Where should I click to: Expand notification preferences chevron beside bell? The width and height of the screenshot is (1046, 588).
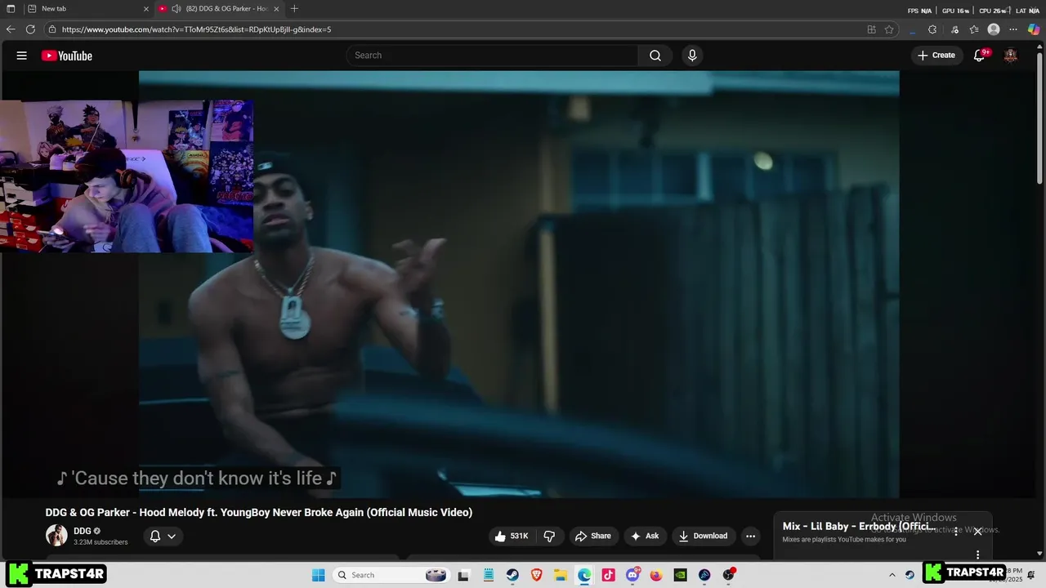point(172,537)
